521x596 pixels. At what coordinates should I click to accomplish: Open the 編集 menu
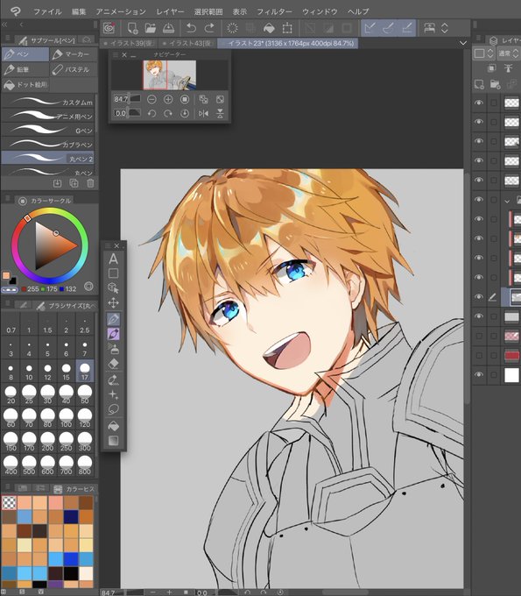pos(79,11)
